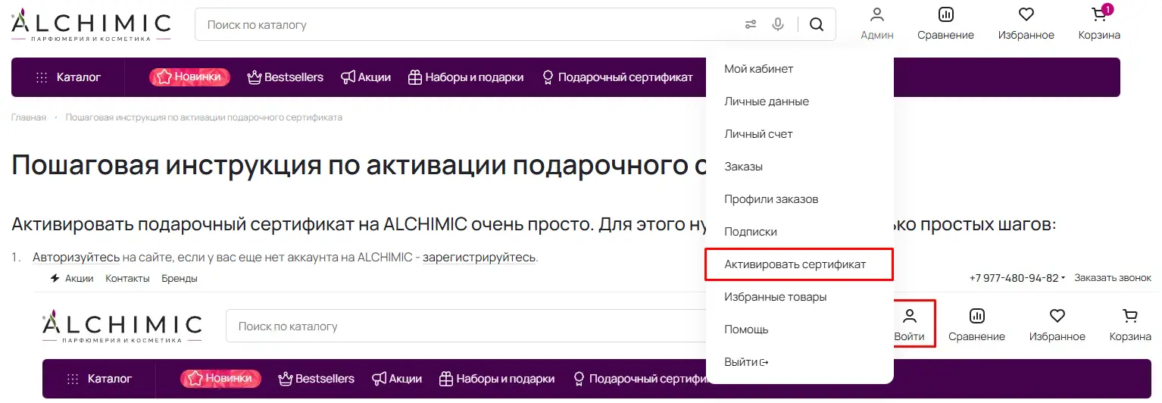1162x403 pixels.
Task: Open the shopping cart Корзина
Action: 1099,23
